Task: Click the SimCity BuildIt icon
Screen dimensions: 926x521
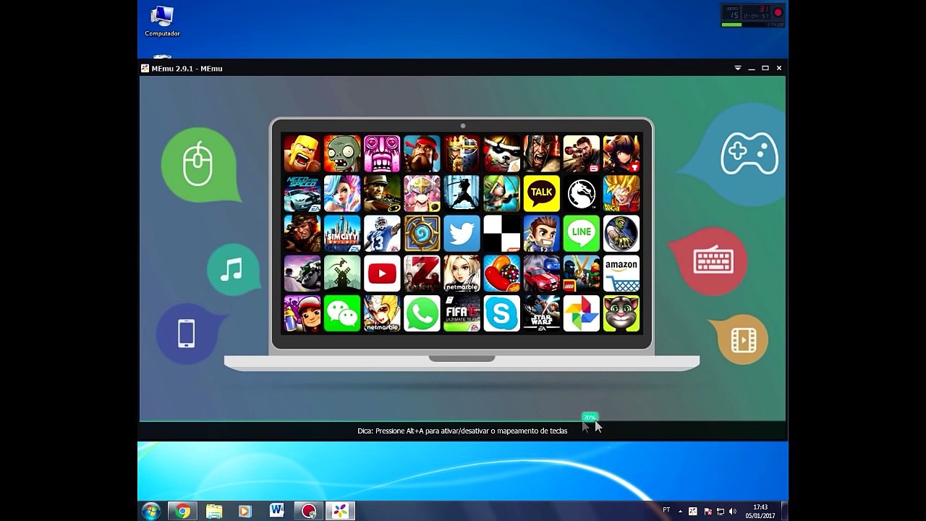Action: (x=342, y=233)
